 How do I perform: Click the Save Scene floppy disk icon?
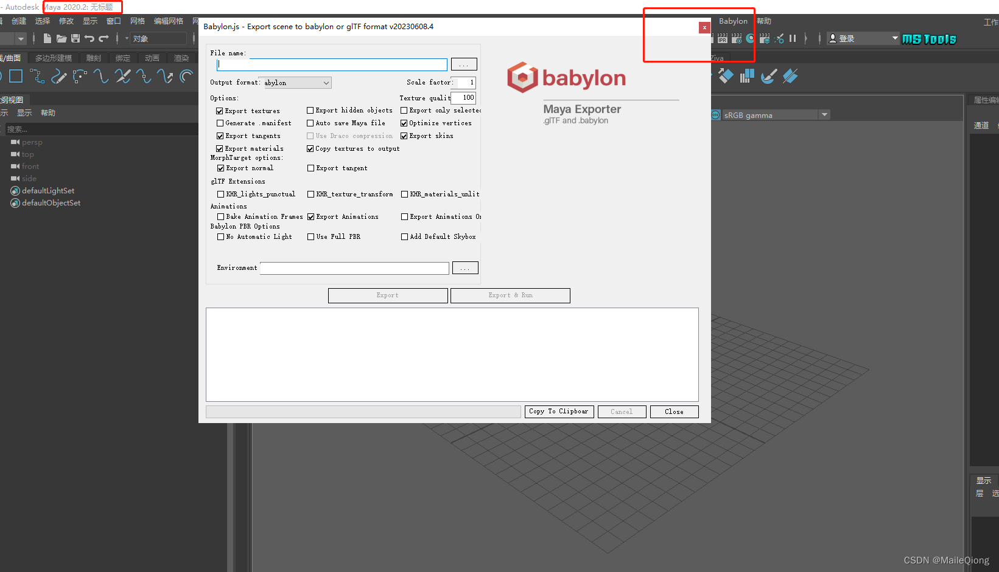pos(75,38)
